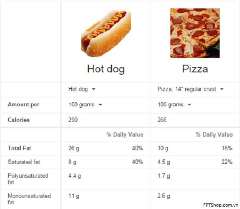Viewport: 240px width, 209px height.
Task: Click the Amount per row label
Action: pos(24,105)
